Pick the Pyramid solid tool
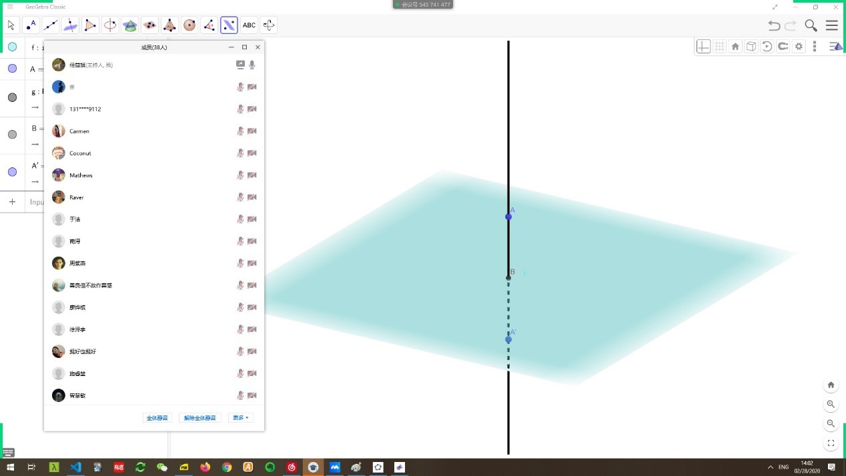 click(169, 25)
